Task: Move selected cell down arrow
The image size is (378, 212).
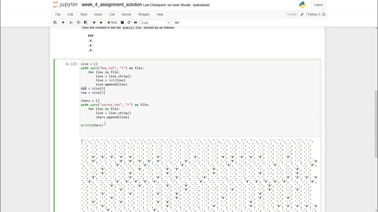Action: coord(101,22)
